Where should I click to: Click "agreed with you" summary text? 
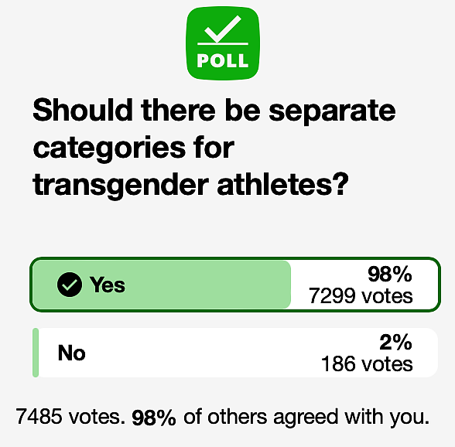coord(351,417)
